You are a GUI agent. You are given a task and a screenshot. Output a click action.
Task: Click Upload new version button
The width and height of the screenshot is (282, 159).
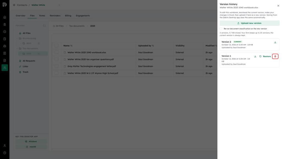250,23
